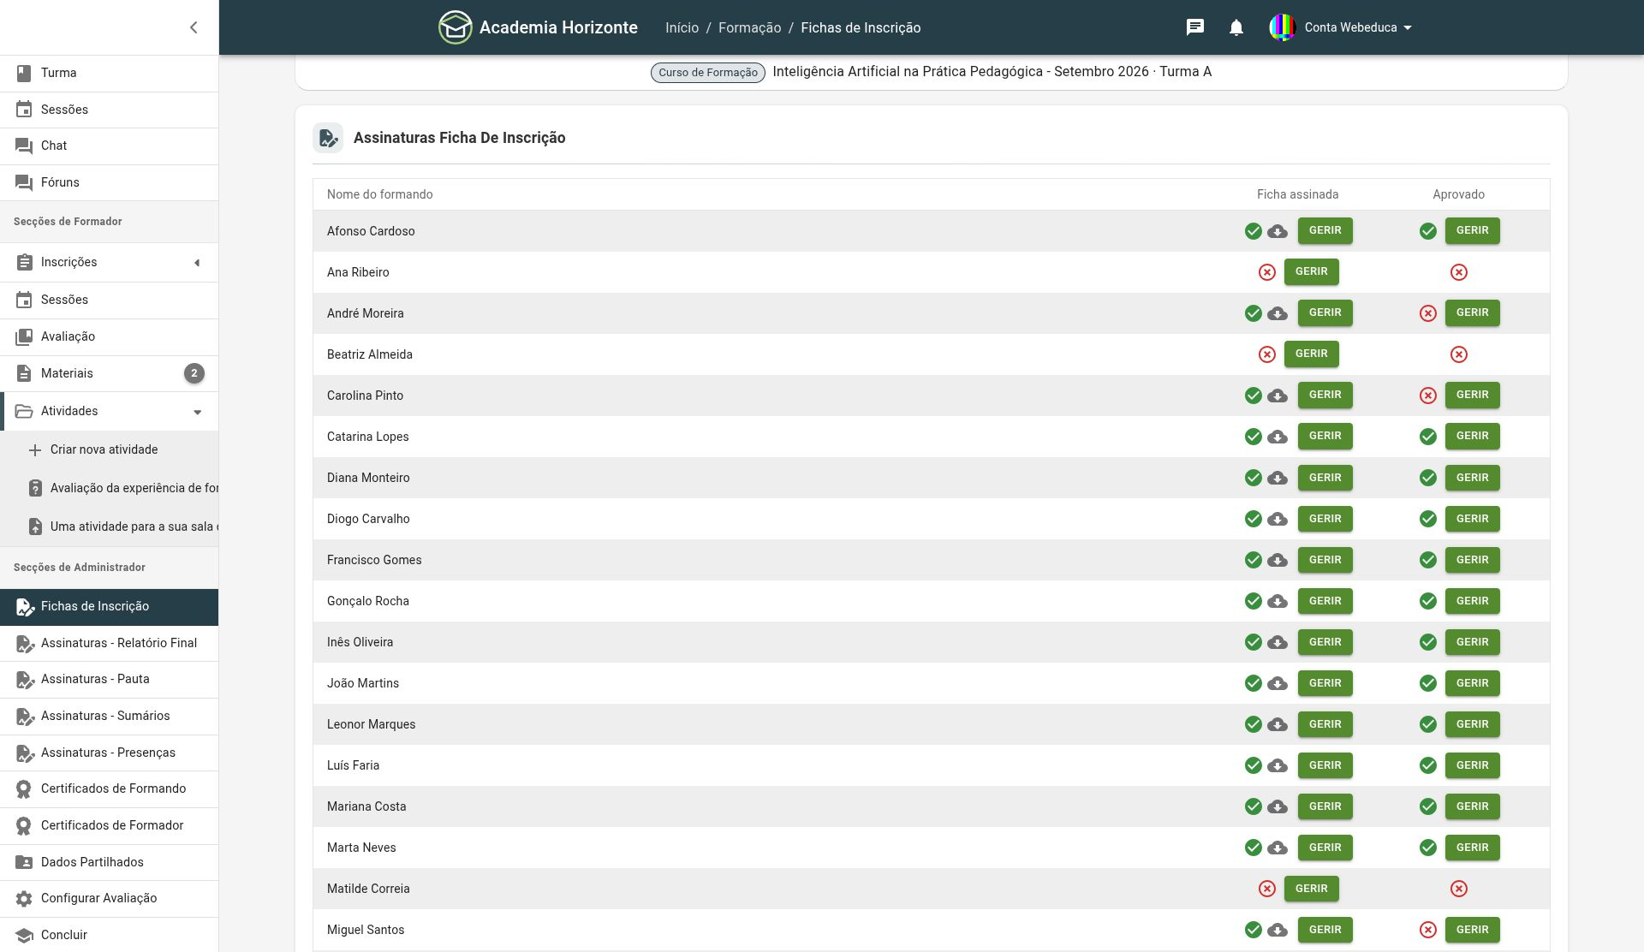1644x952 pixels.
Task: Click the user avatar in the header
Action: click(x=1282, y=27)
